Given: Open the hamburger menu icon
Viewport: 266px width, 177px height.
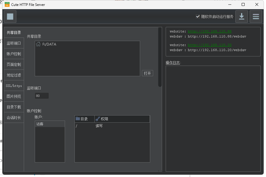Looking at the screenshot, I should coord(256,17).
